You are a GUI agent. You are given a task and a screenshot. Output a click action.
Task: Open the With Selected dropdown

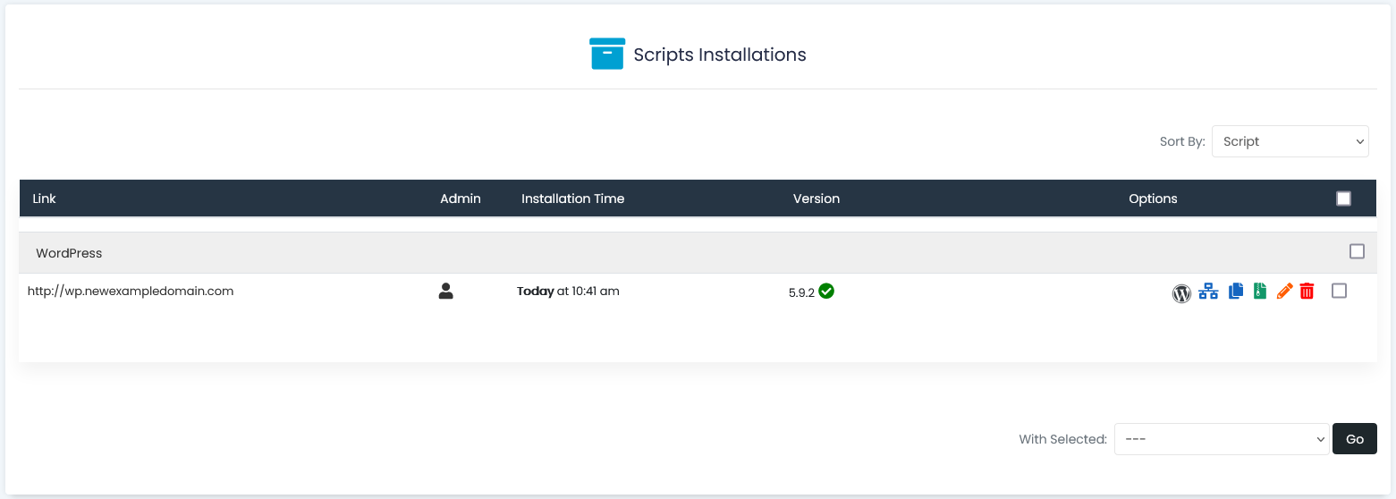click(x=1221, y=439)
